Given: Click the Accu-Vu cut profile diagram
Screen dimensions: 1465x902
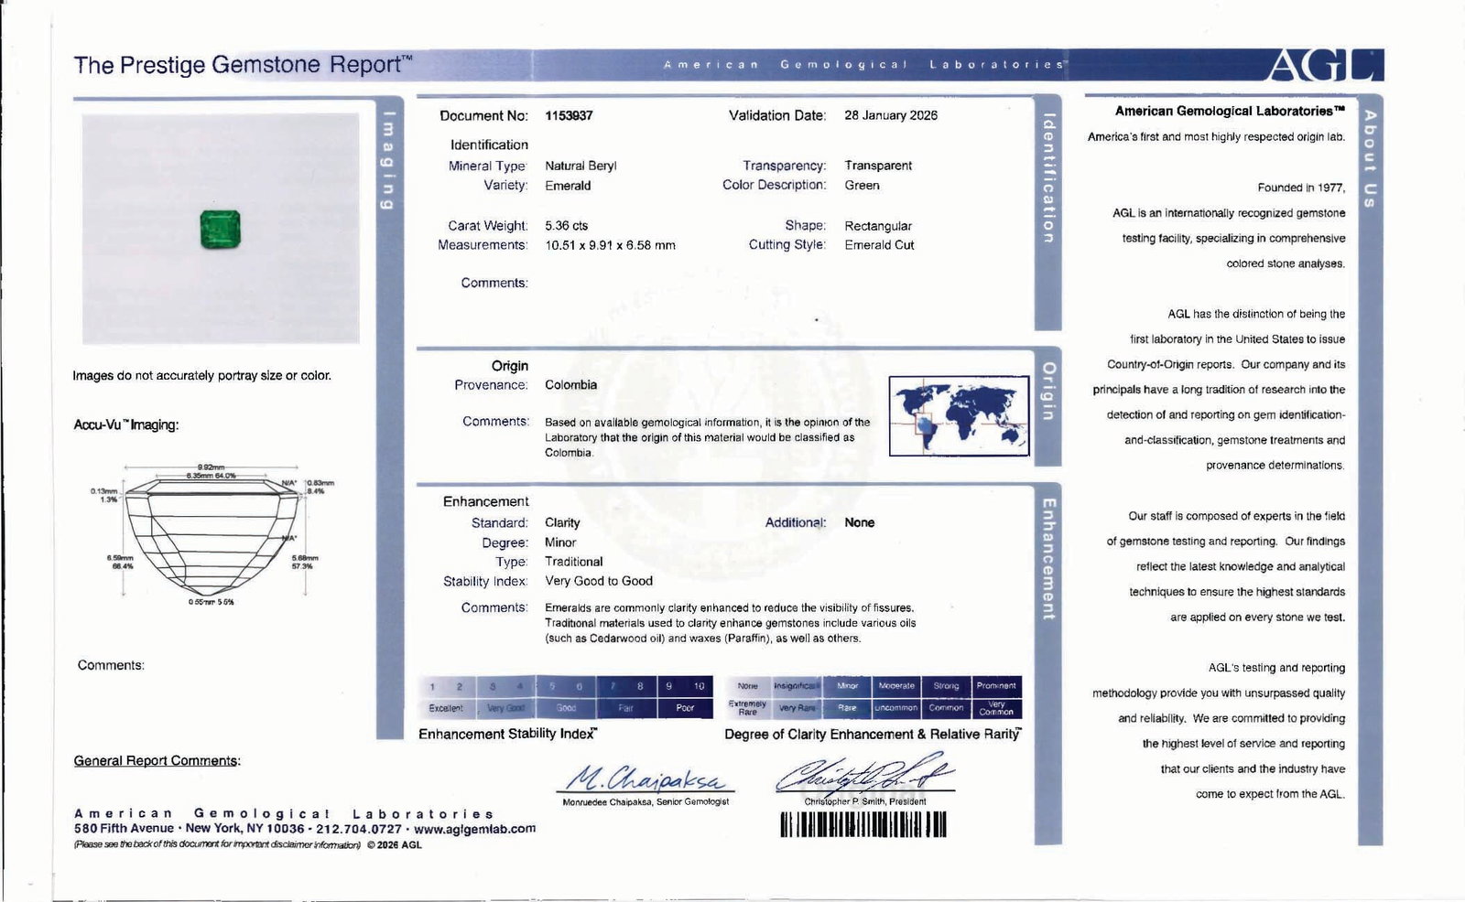Looking at the screenshot, I should (213, 536).
